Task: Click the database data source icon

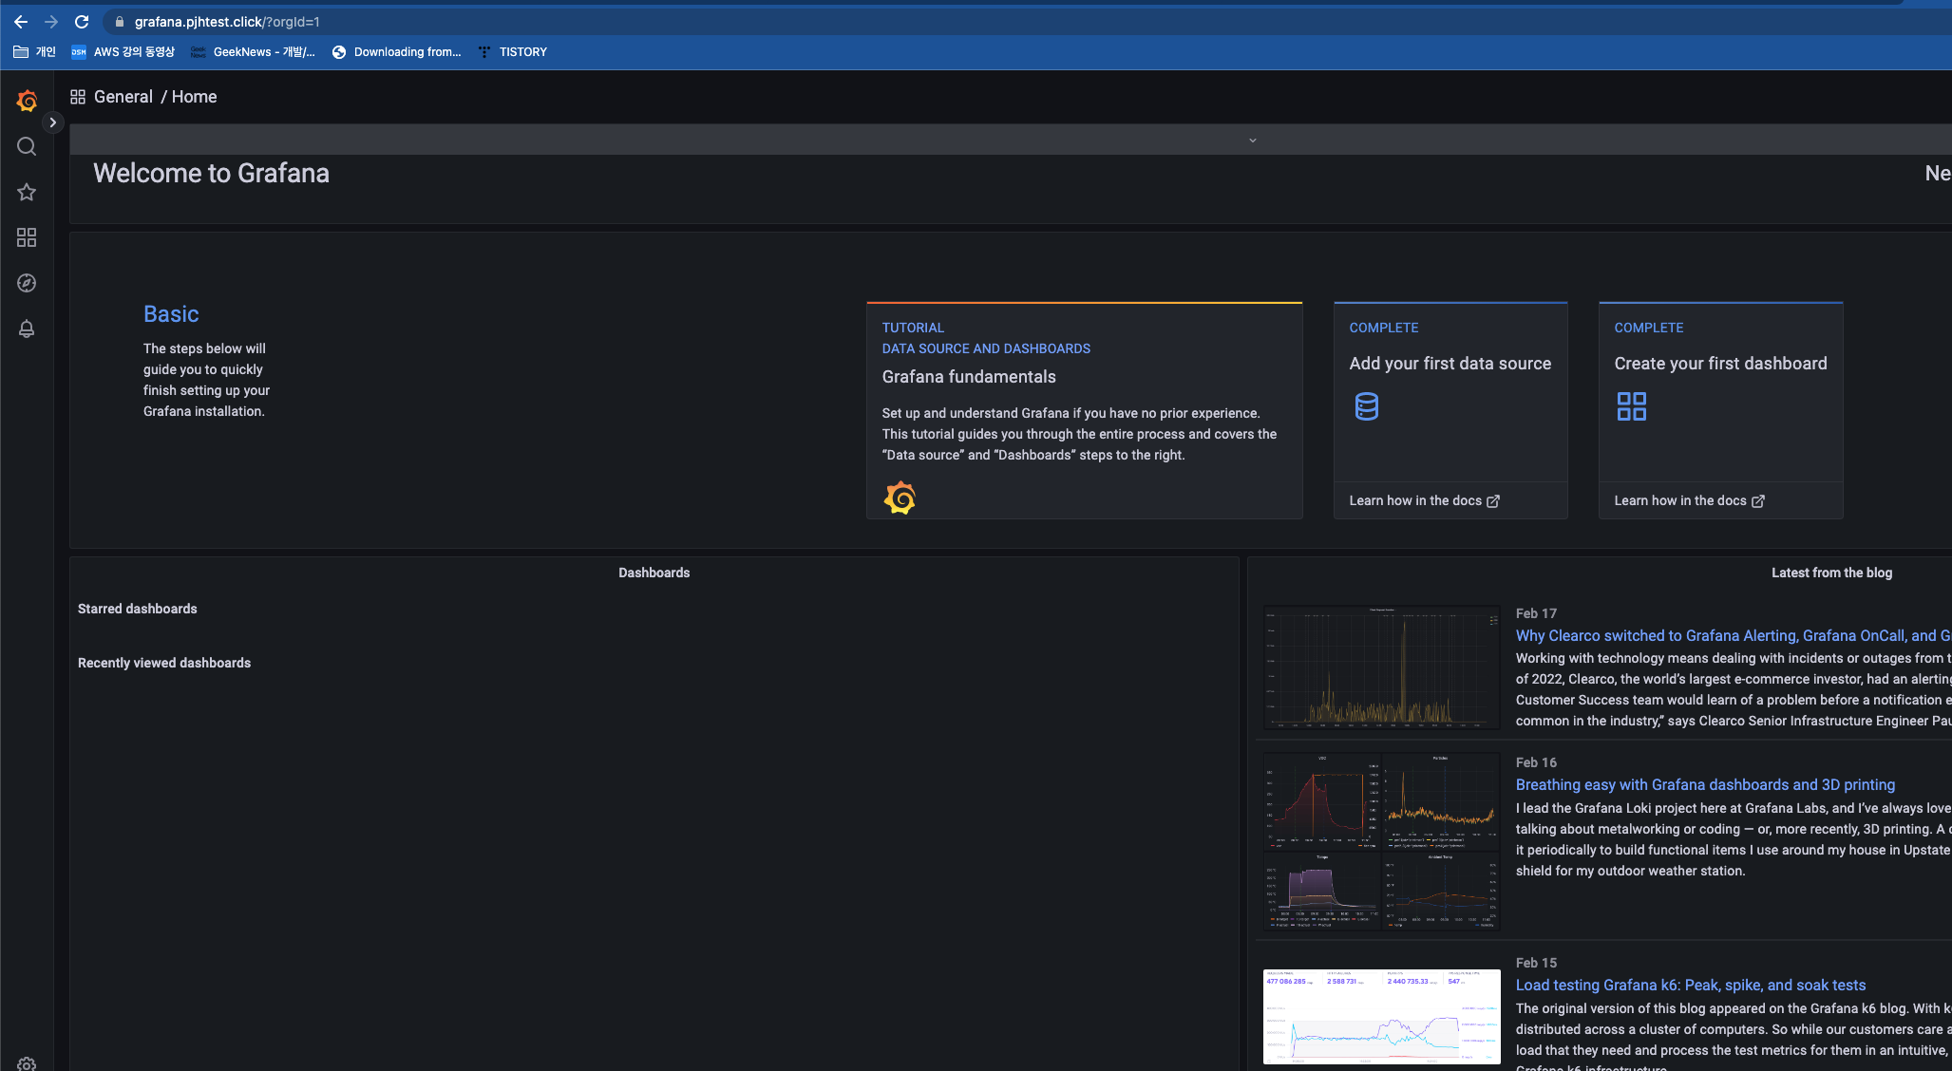Action: pos(1366,406)
